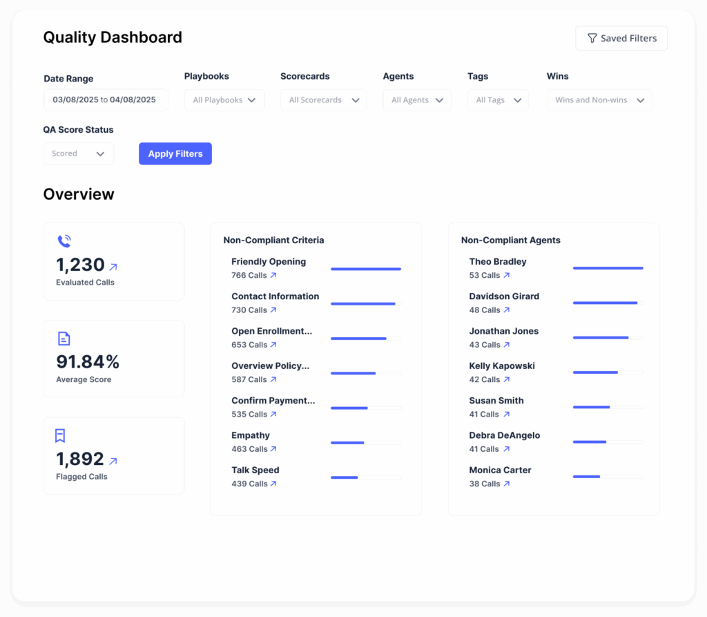
Task: Expand the All Scorecards dropdown
Action: coord(323,100)
